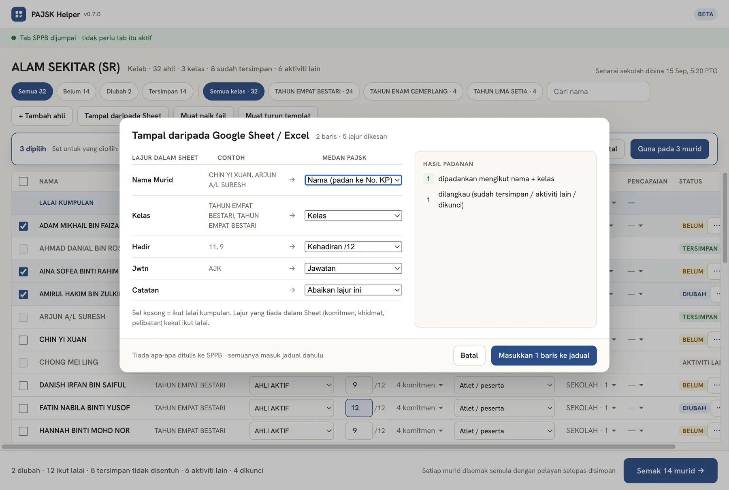This screenshot has height=490, width=729.
Task: Open the Kelas field mapping dropdown
Action: pos(353,216)
